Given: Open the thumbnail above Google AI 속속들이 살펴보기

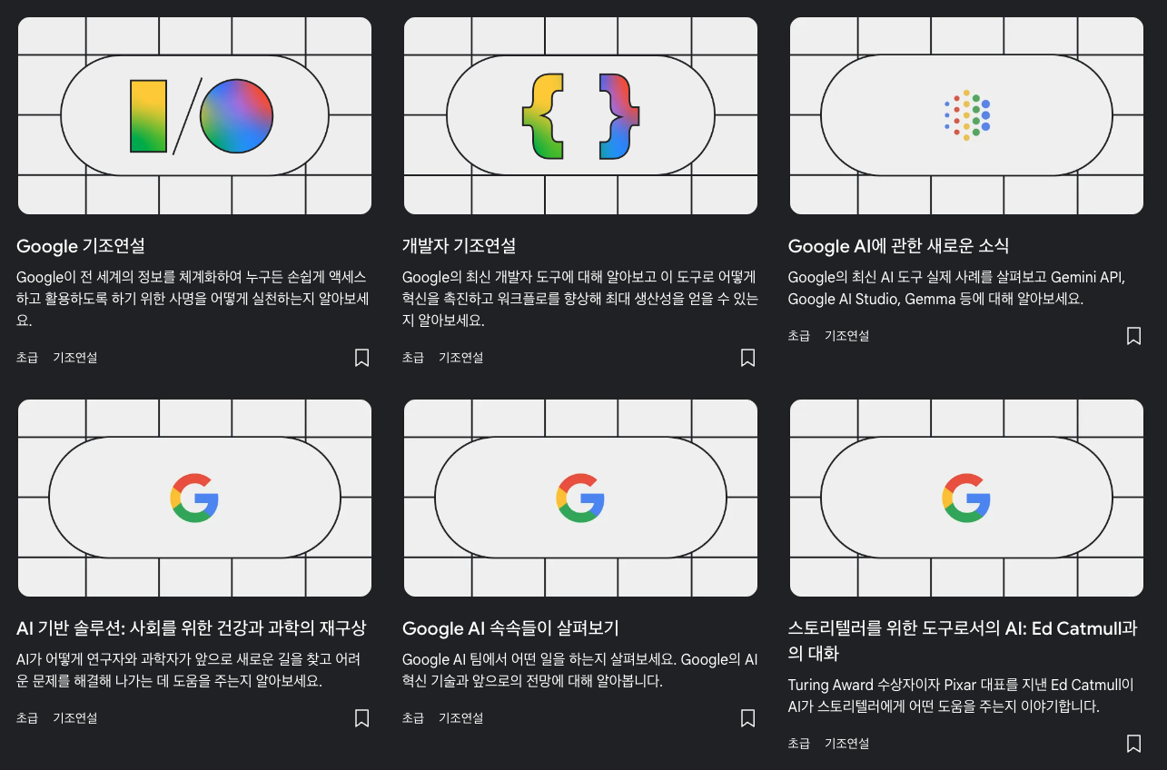Looking at the screenshot, I should pos(580,498).
